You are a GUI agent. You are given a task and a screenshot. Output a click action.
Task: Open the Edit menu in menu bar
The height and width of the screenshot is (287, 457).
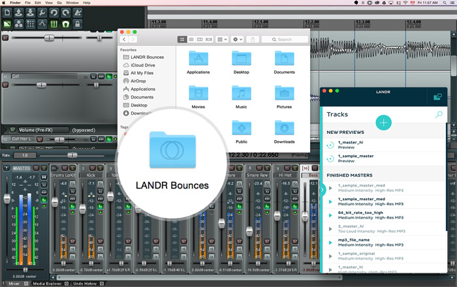(x=38, y=3)
